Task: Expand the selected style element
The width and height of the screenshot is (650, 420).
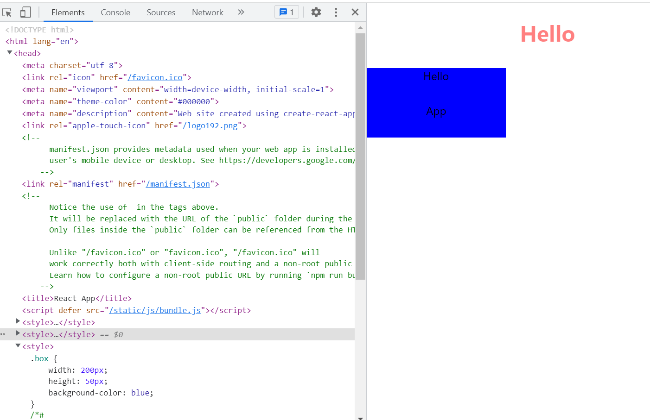Action: [x=18, y=333]
